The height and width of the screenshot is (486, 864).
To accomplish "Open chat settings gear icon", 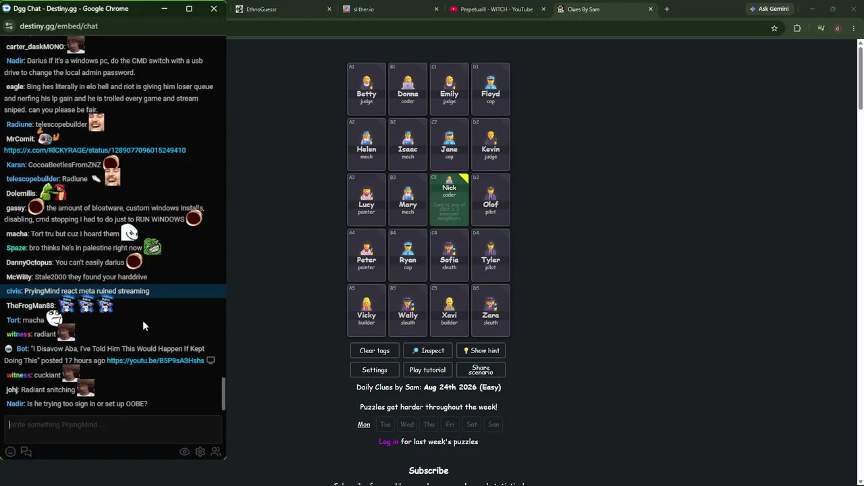I will pyautogui.click(x=200, y=452).
